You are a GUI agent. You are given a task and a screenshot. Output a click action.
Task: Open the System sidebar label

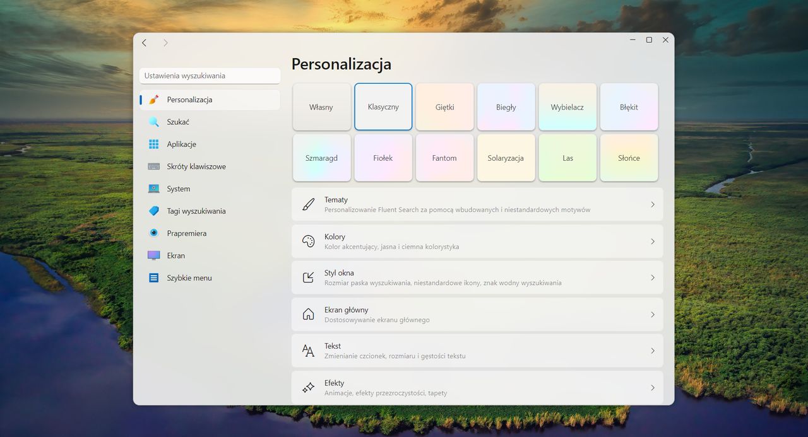(x=179, y=189)
